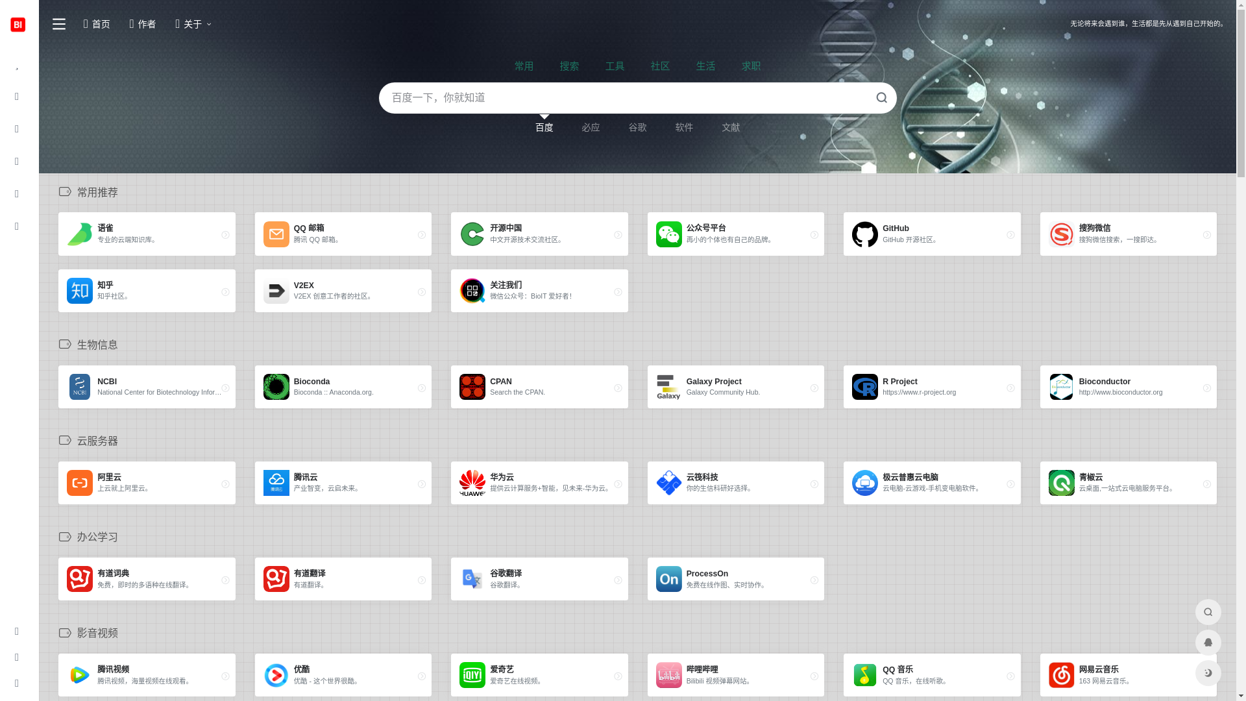Toggle night mode moon button
This screenshot has width=1246, height=701.
1208,673
